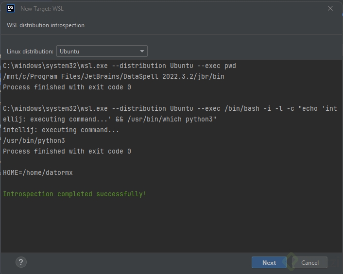Screen dimensions: 343x274
Task: Click the green 'Introspection completed successfully!' message
Action: [x=74, y=194]
